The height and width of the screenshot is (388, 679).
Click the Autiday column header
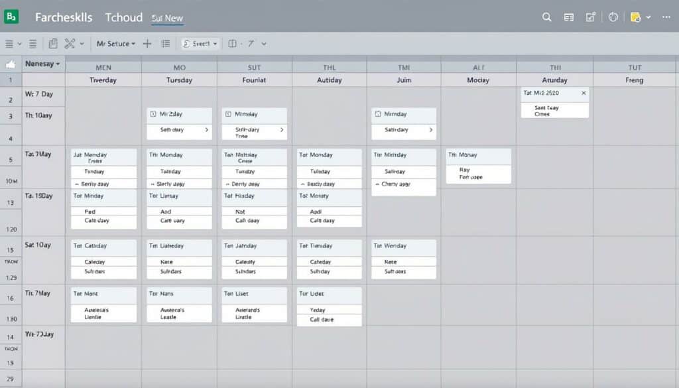(330, 80)
